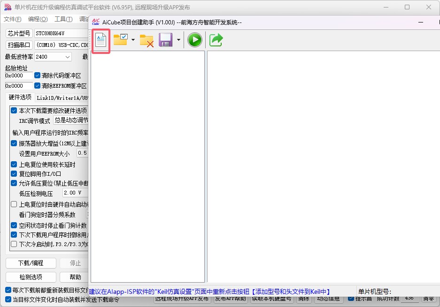Screen dimensions: 440x307
Task: Toggle 清除代码缓冲区 checkbox
Action: coord(37,75)
